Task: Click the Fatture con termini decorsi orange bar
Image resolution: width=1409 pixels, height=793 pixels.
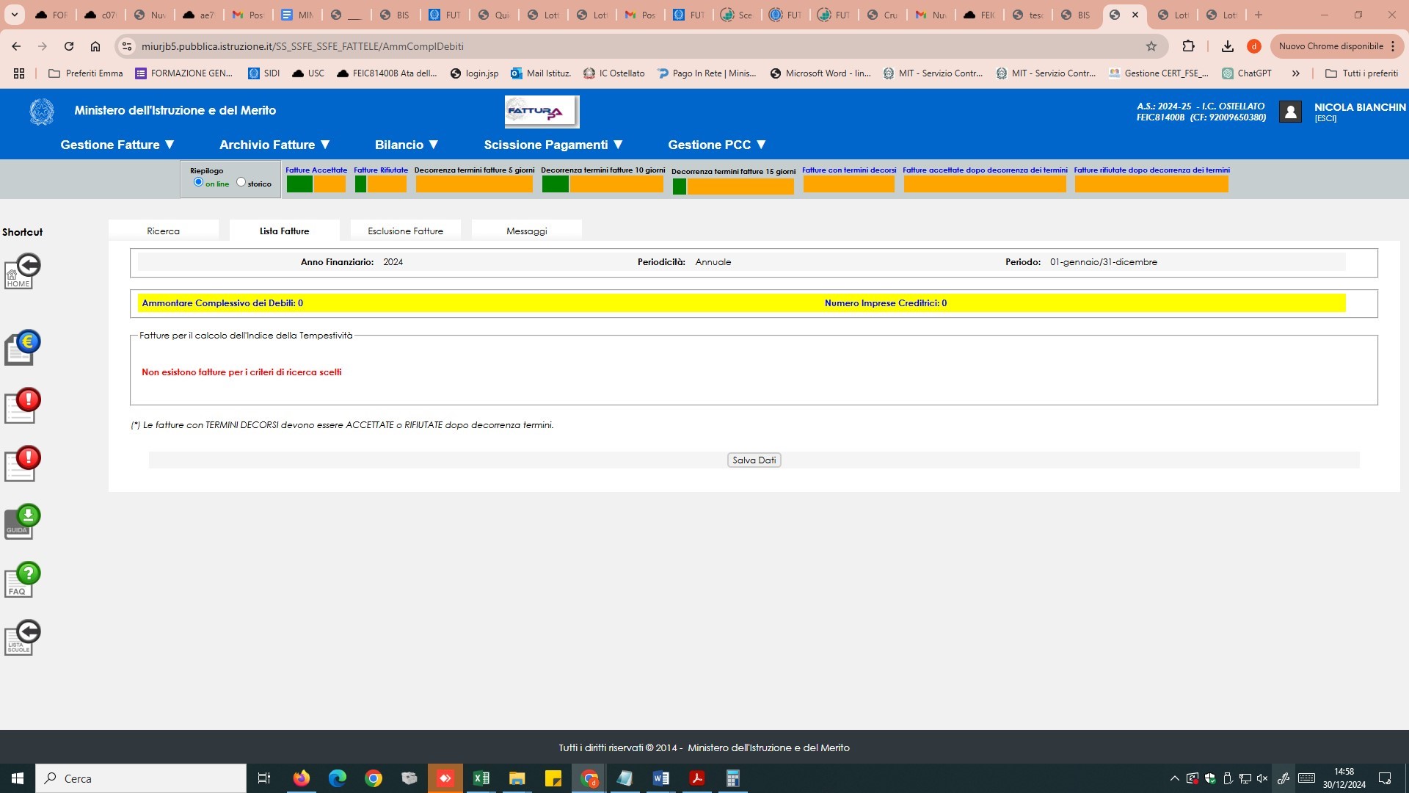Action: pos(848,184)
